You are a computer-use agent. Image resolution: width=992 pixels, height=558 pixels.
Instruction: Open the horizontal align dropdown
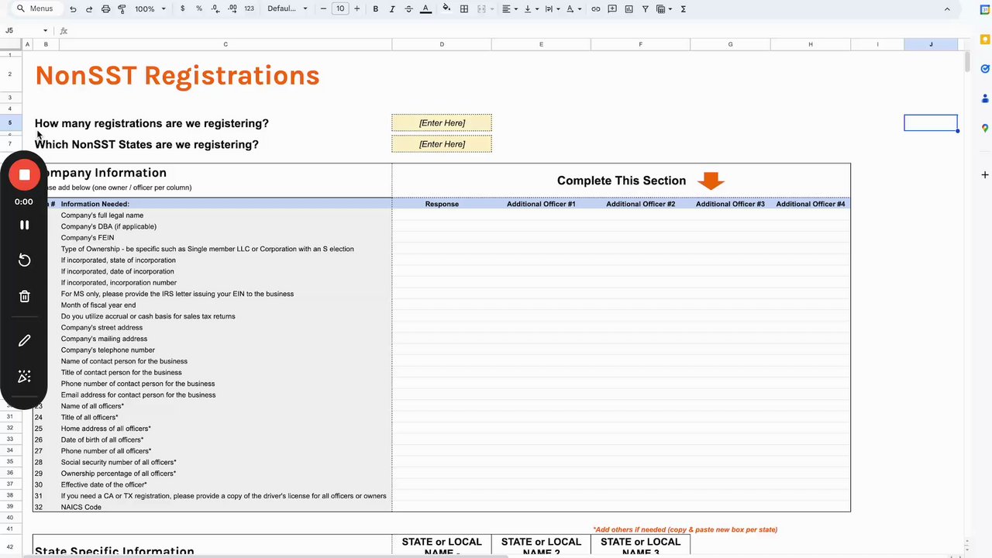pyautogui.click(x=508, y=9)
